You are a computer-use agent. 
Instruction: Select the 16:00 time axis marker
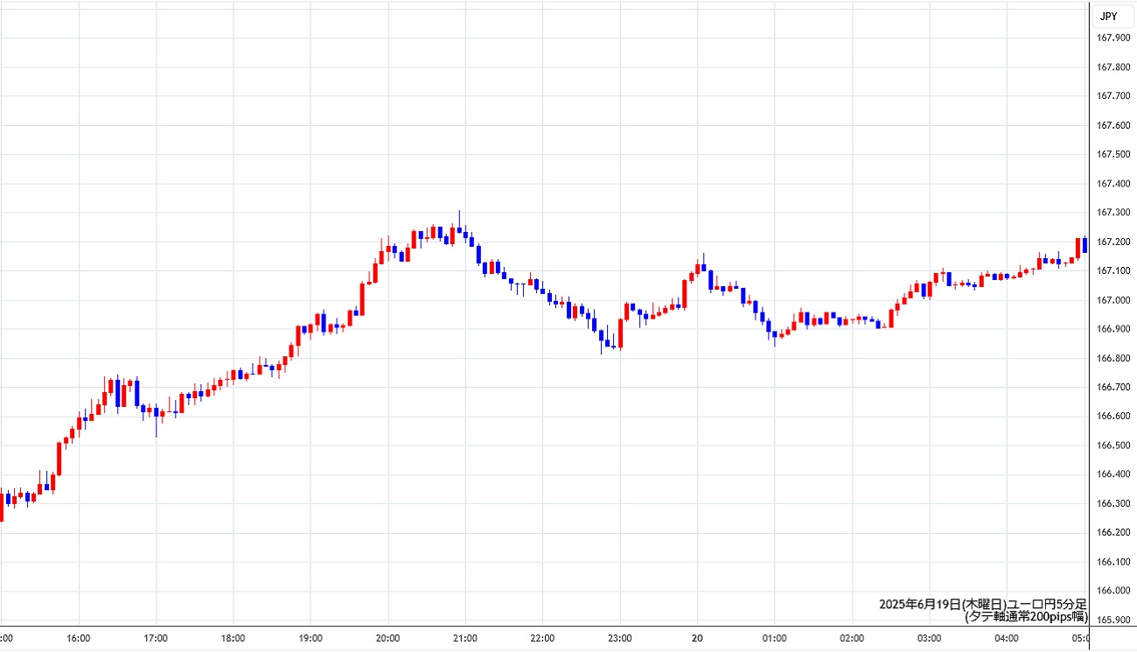coord(79,638)
